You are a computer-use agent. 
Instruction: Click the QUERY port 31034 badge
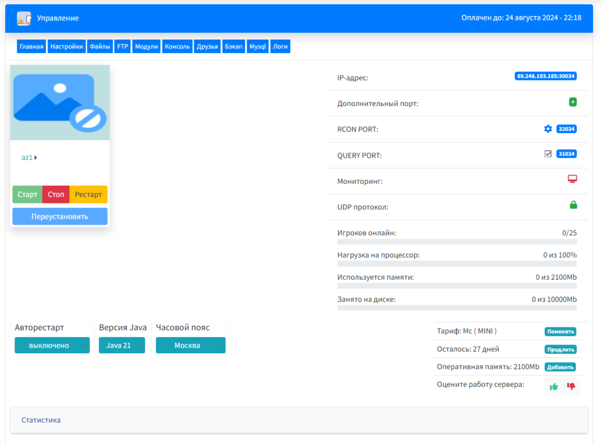[x=566, y=154]
